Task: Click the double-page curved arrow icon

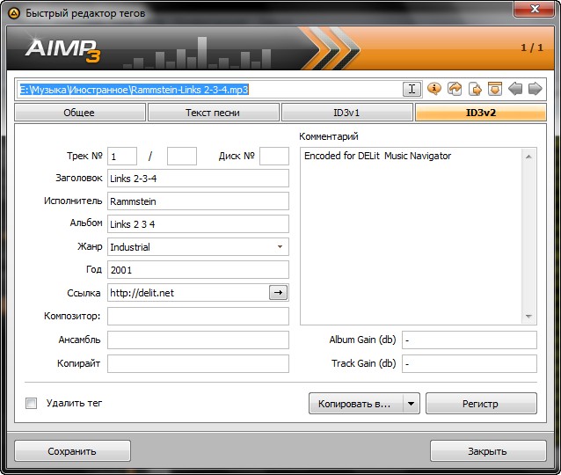Action: [x=455, y=89]
